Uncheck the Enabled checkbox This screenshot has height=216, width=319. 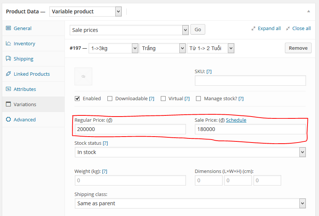77,98
